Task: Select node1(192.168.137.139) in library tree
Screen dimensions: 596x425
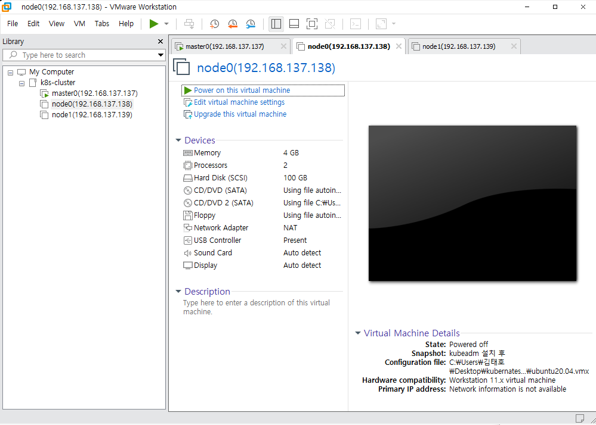Action: pos(92,114)
